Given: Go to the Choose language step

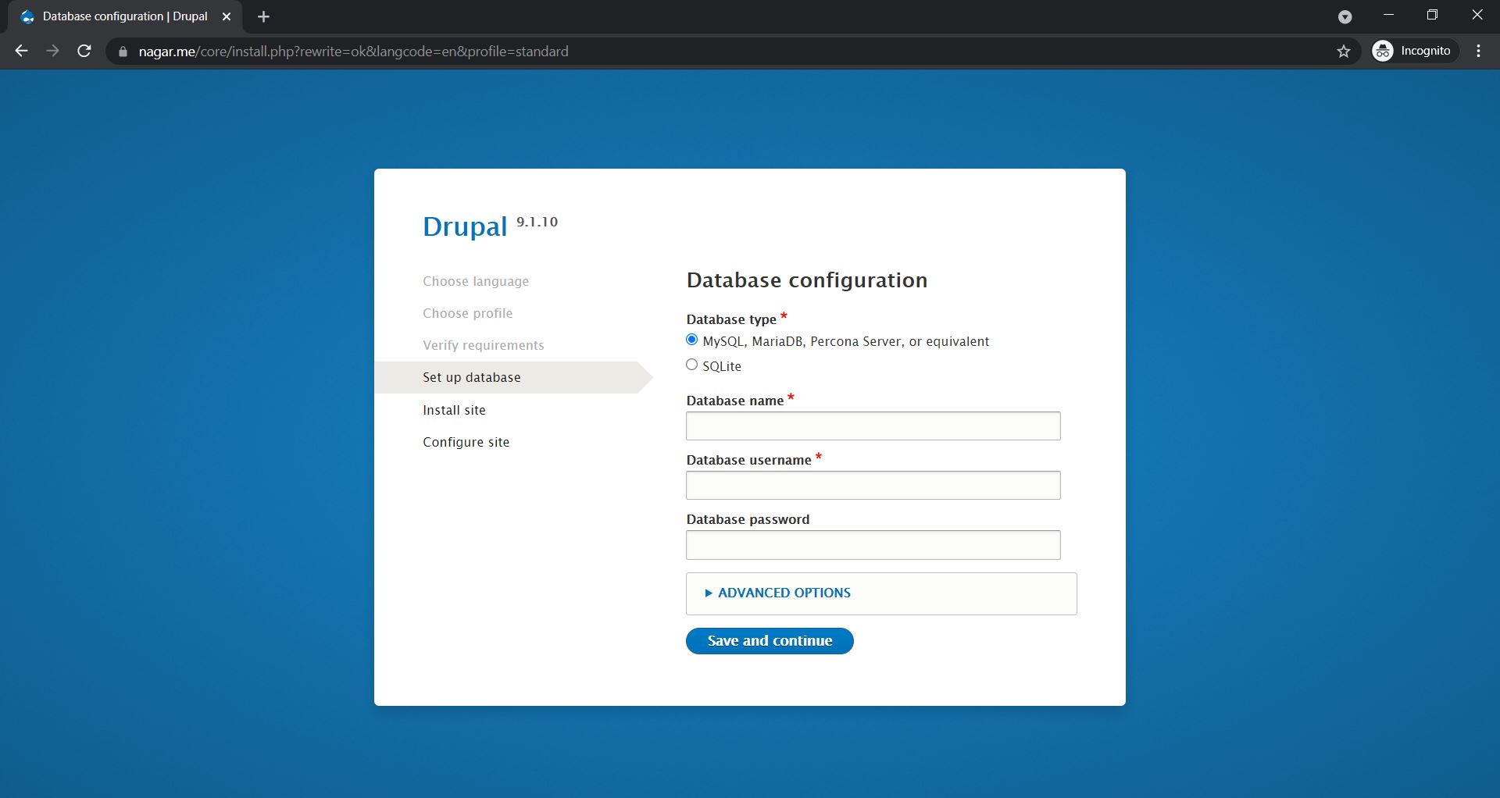Looking at the screenshot, I should click(475, 281).
